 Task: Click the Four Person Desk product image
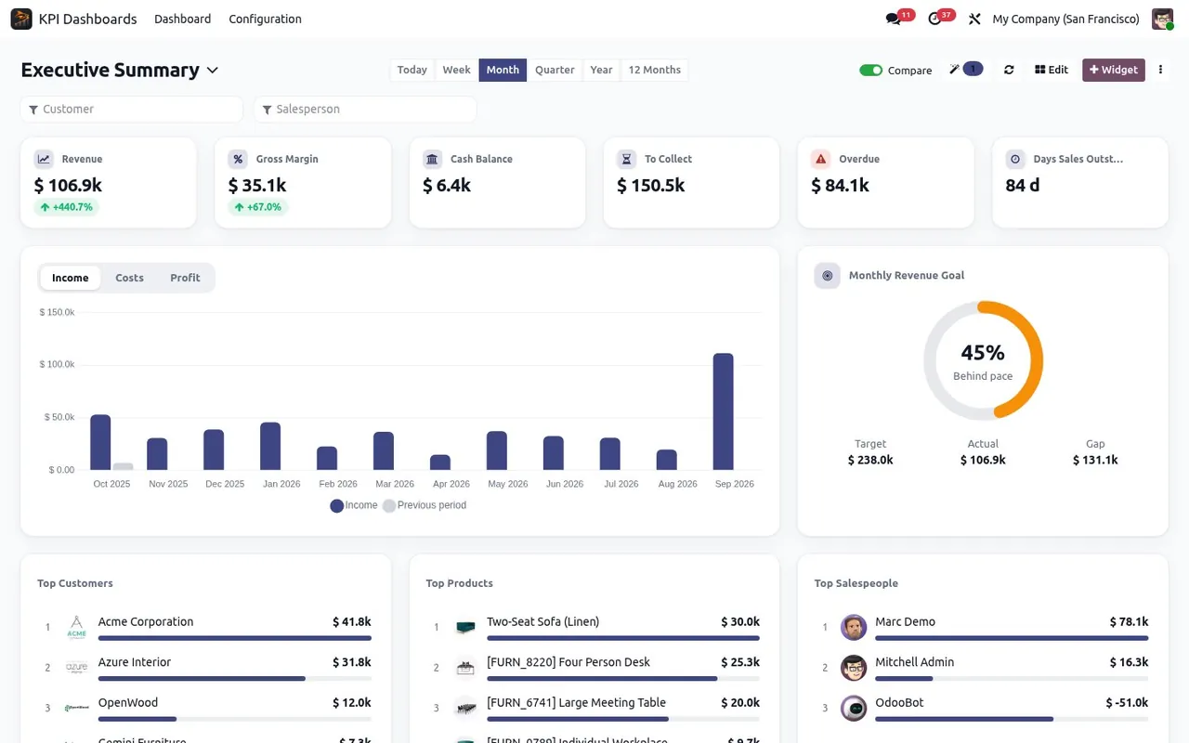[465, 667]
